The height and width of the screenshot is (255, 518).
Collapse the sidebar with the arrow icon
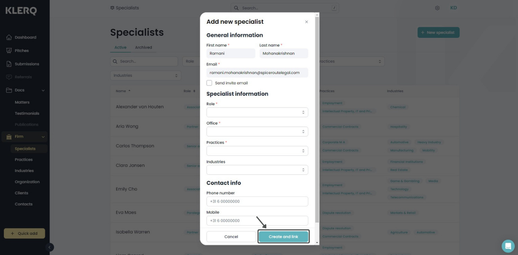pos(49,247)
